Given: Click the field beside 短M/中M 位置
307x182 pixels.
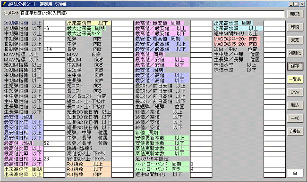Looking at the screenshot, I should pos(274,49).
